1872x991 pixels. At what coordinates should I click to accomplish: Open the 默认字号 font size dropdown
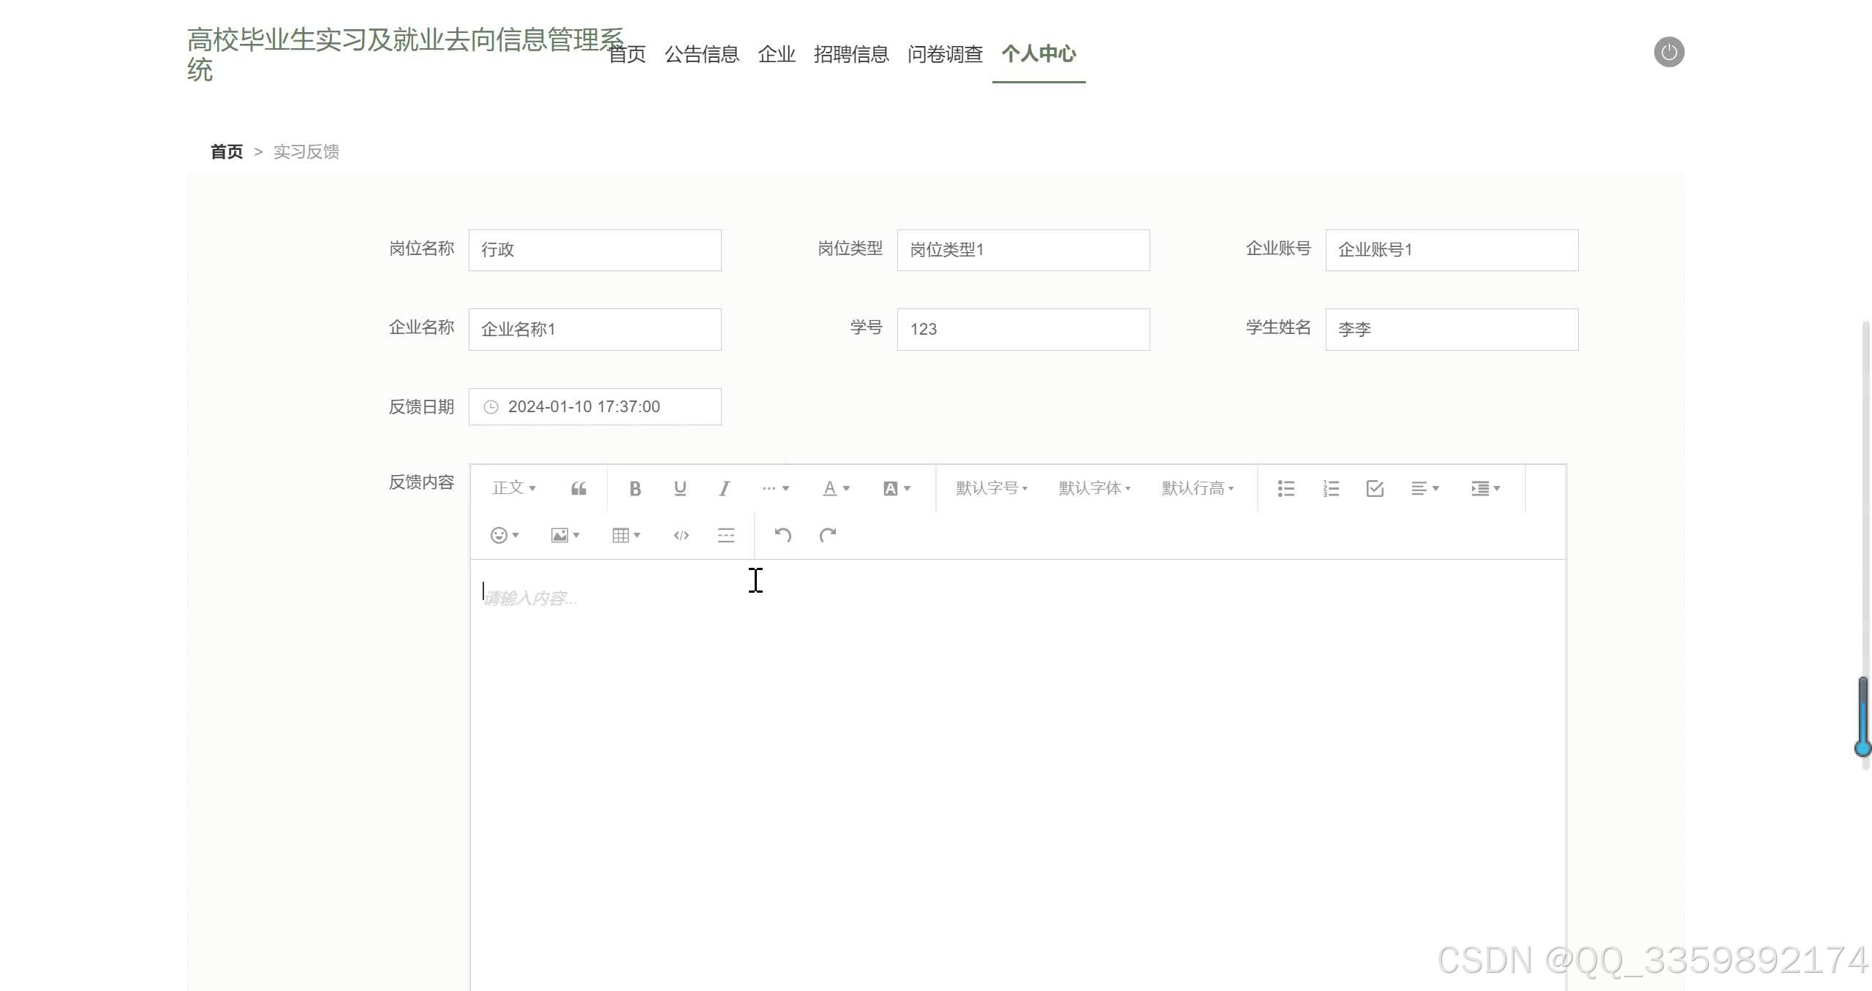point(992,488)
